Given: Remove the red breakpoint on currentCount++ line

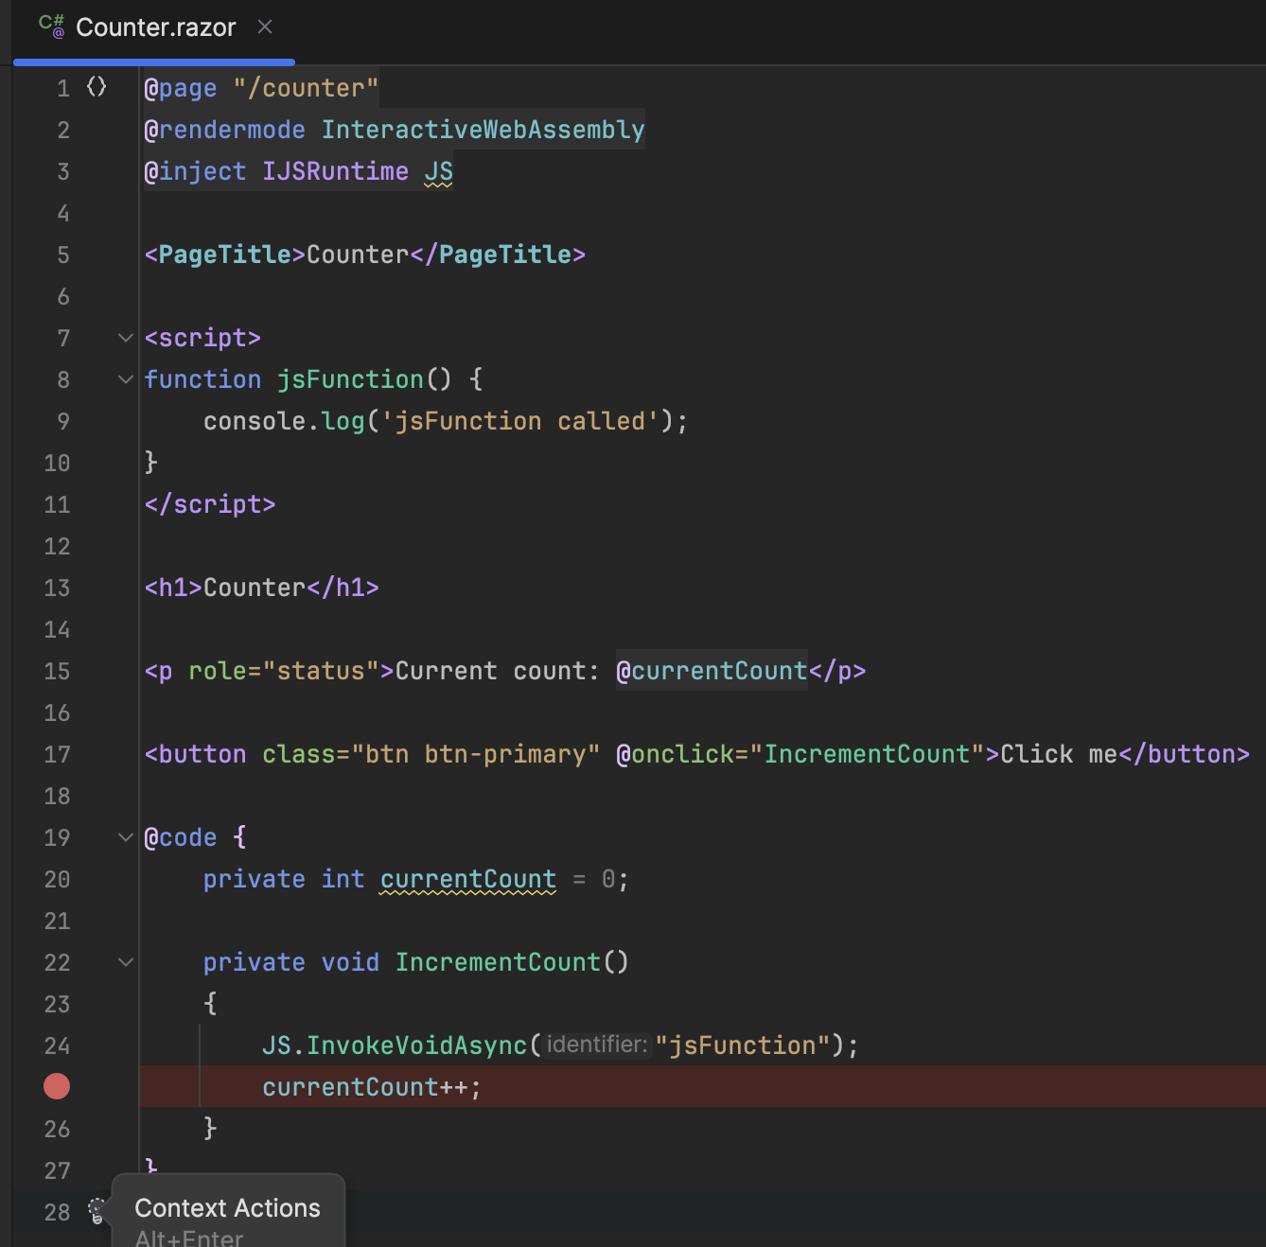Looking at the screenshot, I should pos(57,1086).
